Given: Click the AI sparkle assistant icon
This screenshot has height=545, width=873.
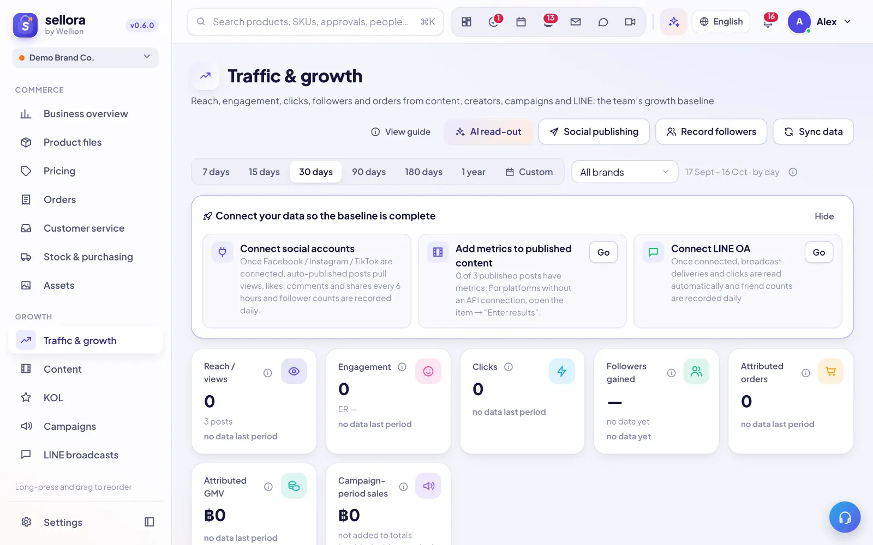Looking at the screenshot, I should click(674, 22).
